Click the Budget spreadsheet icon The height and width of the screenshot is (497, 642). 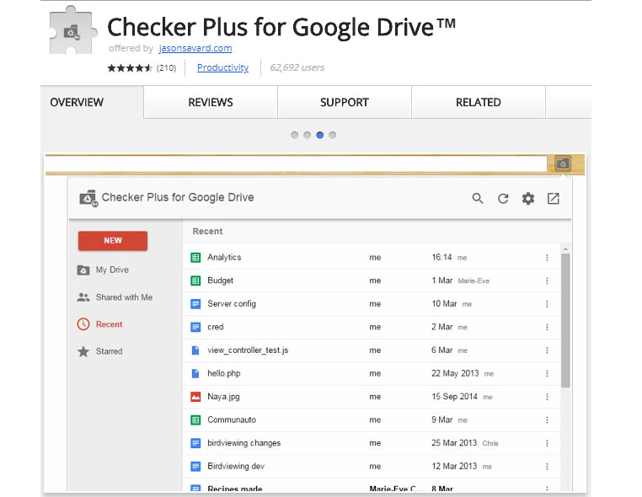[x=195, y=281]
